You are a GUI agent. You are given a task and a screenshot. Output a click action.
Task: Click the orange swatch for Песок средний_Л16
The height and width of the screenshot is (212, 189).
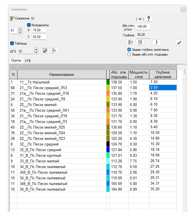coord(108,93)
